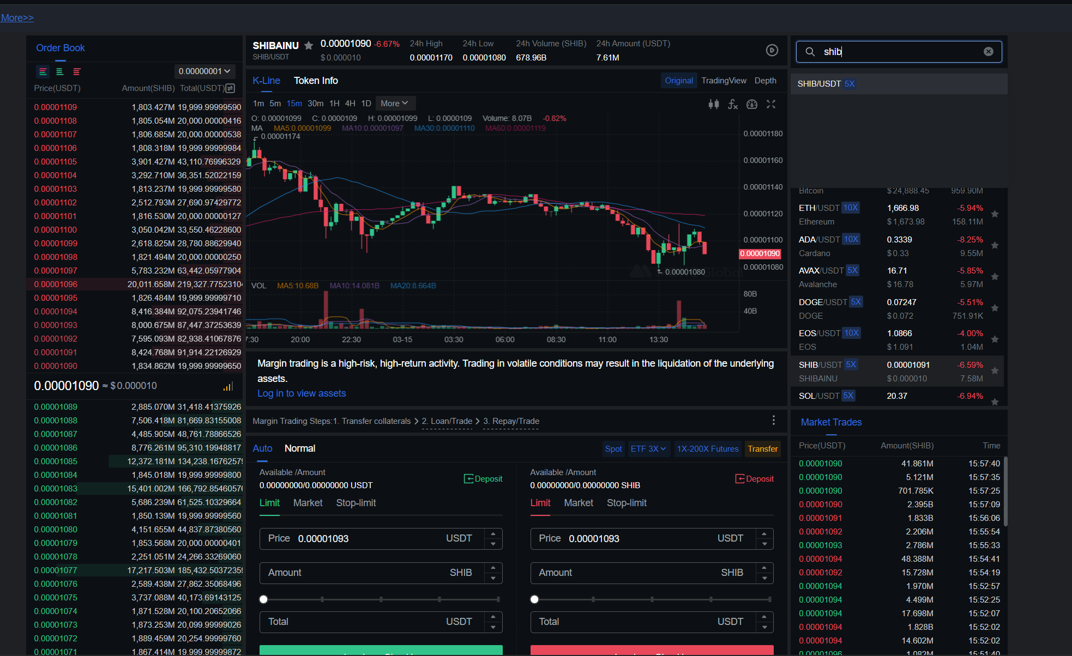Switch chart to Depth view
Image resolution: width=1072 pixels, height=656 pixels.
point(765,81)
